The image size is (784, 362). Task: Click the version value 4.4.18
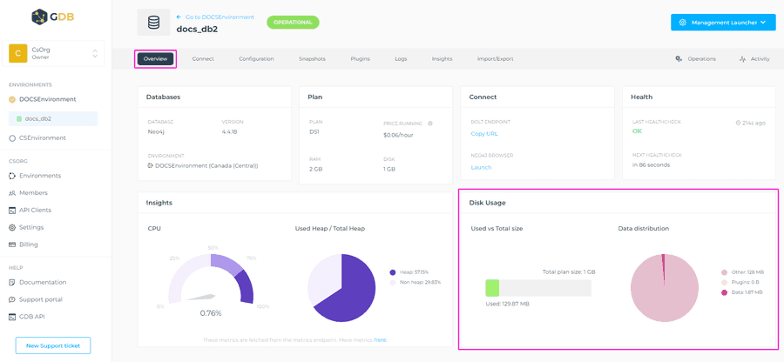[x=229, y=131]
